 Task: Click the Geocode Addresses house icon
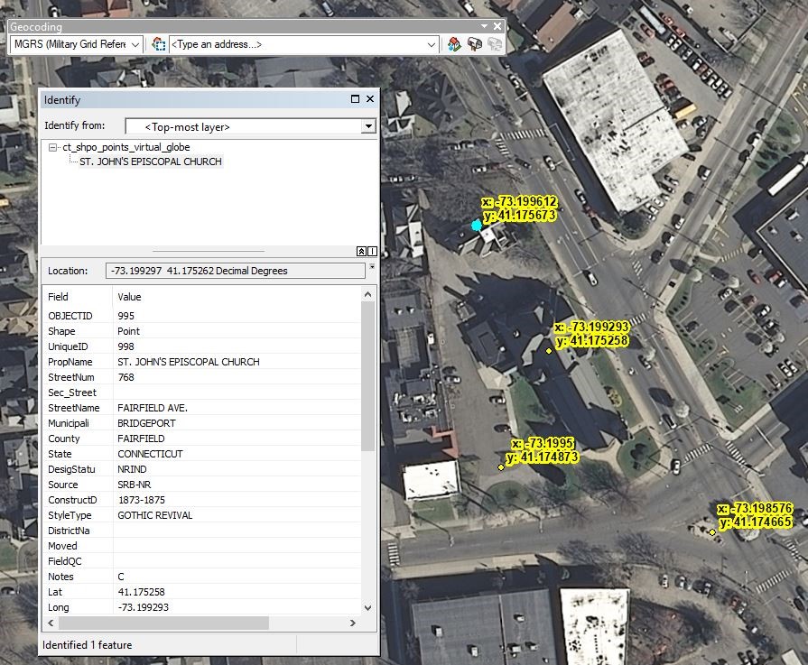[x=455, y=44]
